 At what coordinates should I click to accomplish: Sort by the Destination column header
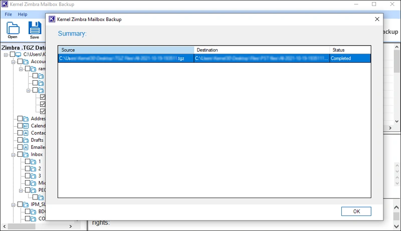262,50
